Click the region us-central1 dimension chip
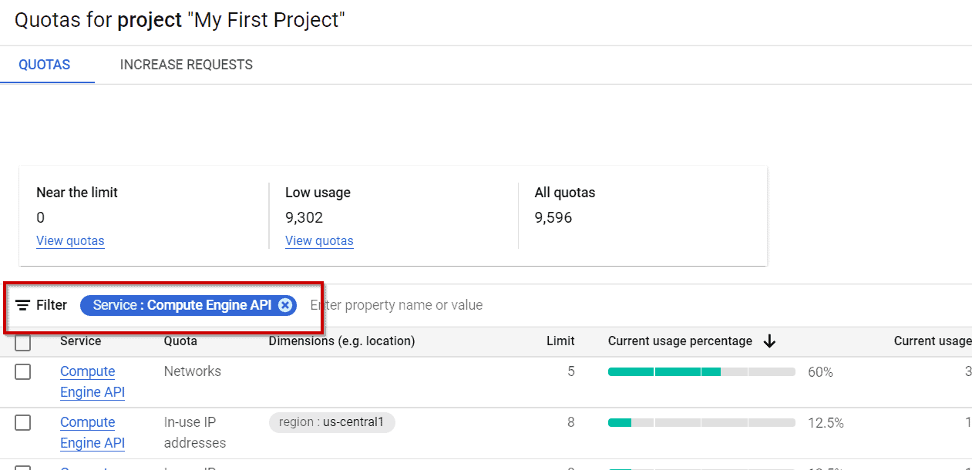The image size is (972, 470). (x=331, y=422)
